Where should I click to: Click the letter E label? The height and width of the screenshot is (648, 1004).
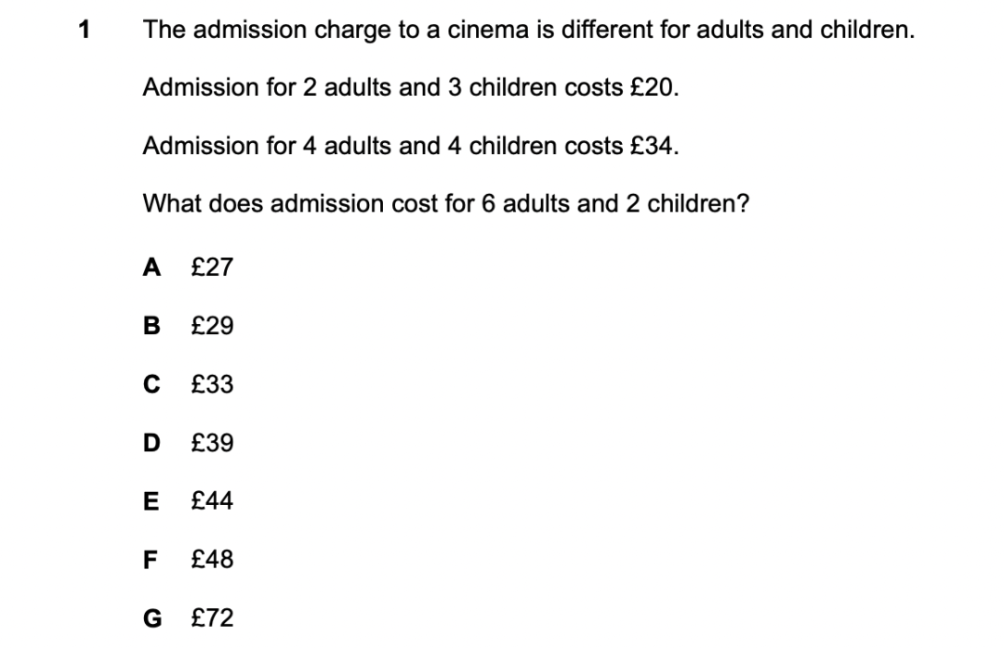click(x=152, y=501)
